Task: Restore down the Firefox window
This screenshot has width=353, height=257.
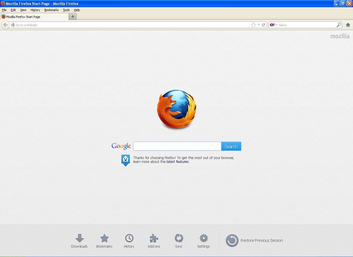Action: pos(343,3)
